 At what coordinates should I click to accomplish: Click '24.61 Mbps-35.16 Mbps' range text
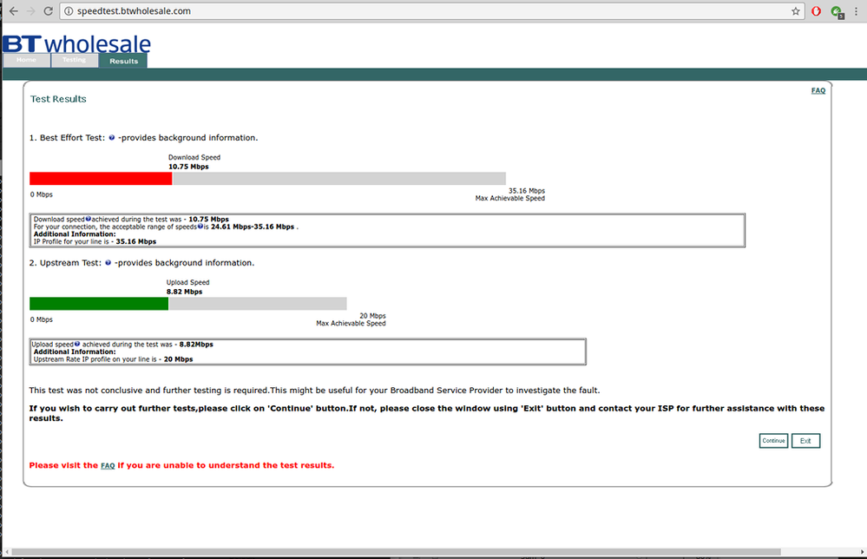pyautogui.click(x=253, y=227)
